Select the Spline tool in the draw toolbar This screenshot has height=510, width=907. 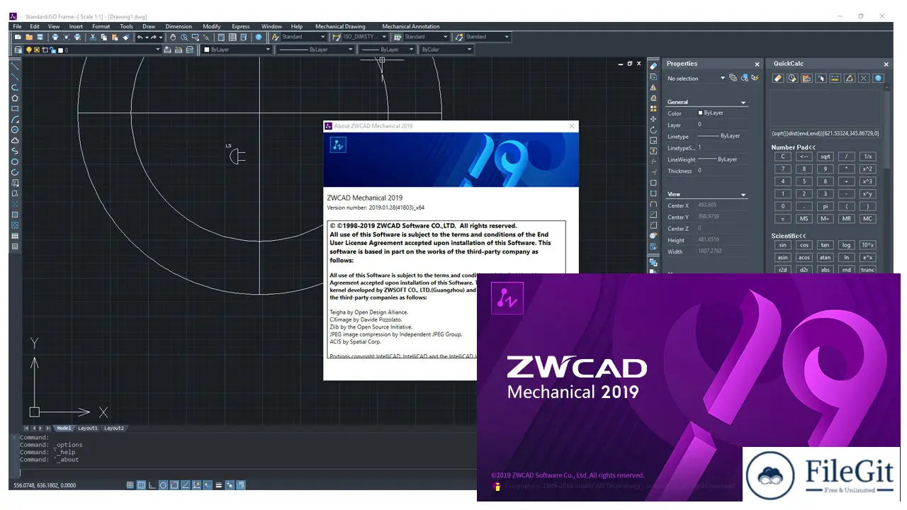pyautogui.click(x=15, y=151)
